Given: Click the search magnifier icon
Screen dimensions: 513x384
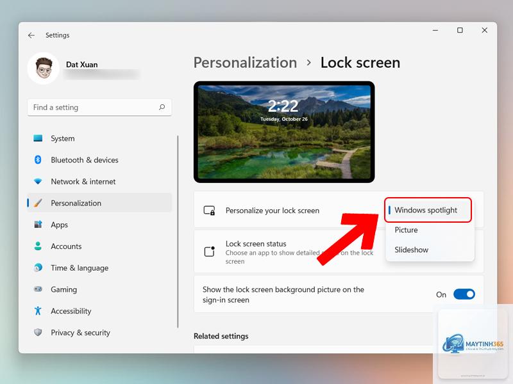Looking at the screenshot, I should (162, 107).
